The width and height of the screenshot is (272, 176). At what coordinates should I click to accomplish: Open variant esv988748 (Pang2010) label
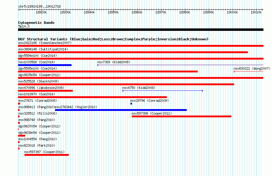37,120
